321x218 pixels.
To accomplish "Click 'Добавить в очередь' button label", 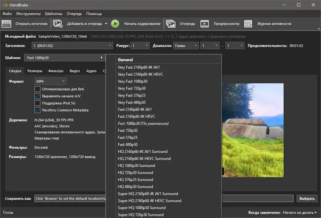I will point(84,24).
